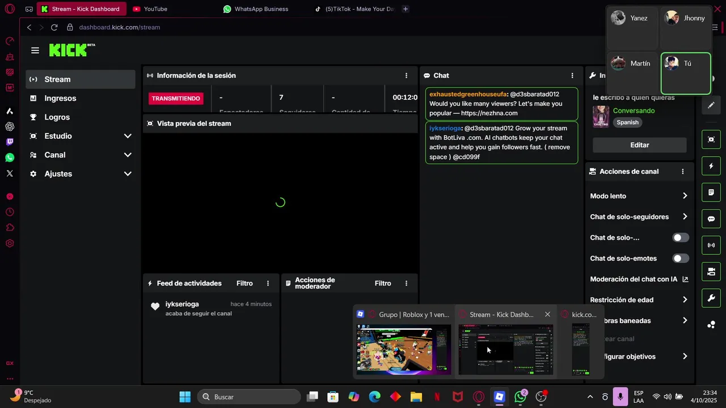Open Modo lento settings arrow

pos(685,196)
